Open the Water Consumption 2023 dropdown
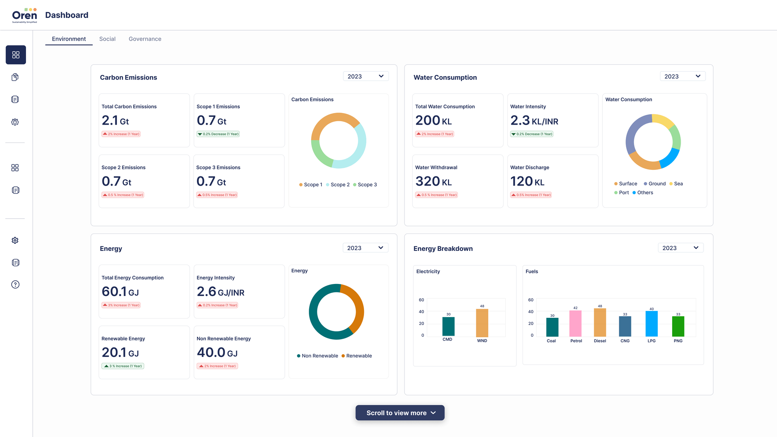Viewport: 777px width, 437px height. 683,76
